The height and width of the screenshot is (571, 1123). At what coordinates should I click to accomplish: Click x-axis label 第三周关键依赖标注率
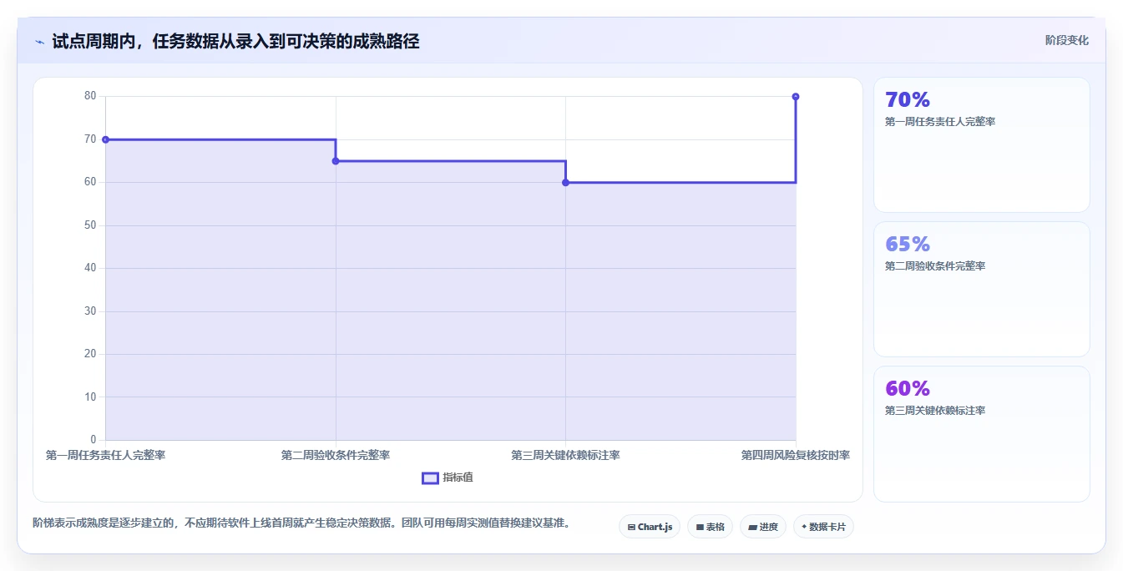coord(565,455)
